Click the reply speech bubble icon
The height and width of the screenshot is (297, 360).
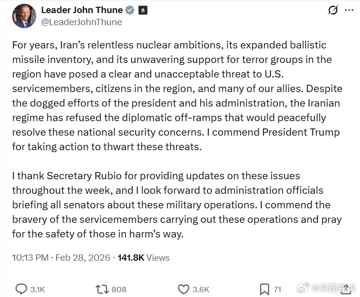pyautogui.click(x=21, y=289)
